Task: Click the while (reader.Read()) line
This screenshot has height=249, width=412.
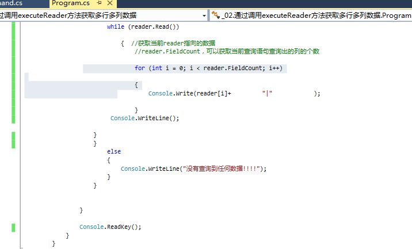Action: pos(143,27)
